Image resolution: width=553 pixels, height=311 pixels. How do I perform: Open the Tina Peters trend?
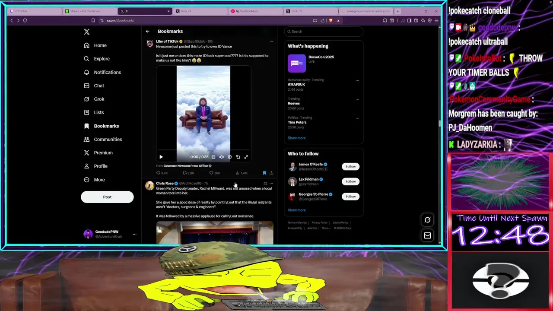(x=297, y=122)
